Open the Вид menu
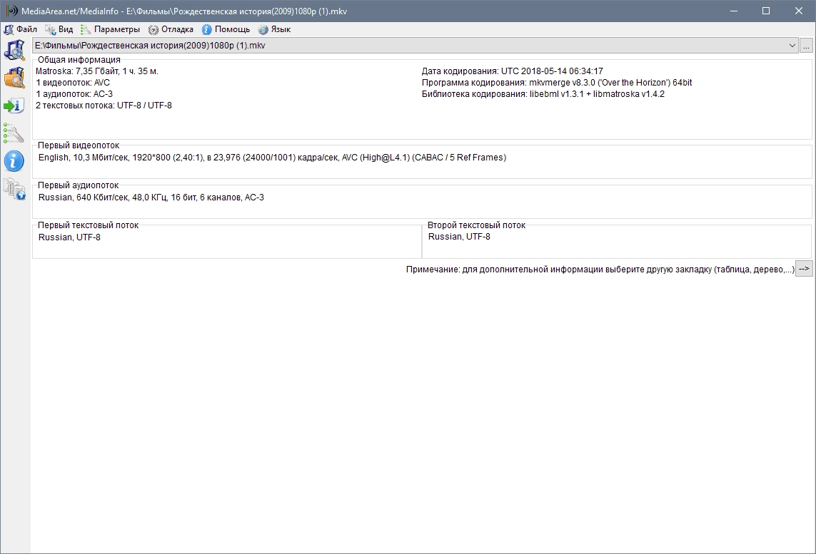 point(59,29)
